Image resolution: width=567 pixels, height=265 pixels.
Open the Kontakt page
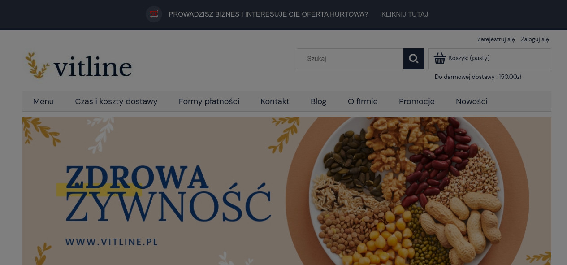(275, 101)
